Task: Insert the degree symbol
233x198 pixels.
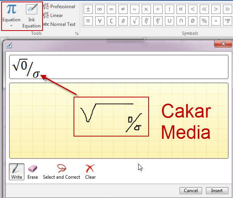Action: click(216, 21)
